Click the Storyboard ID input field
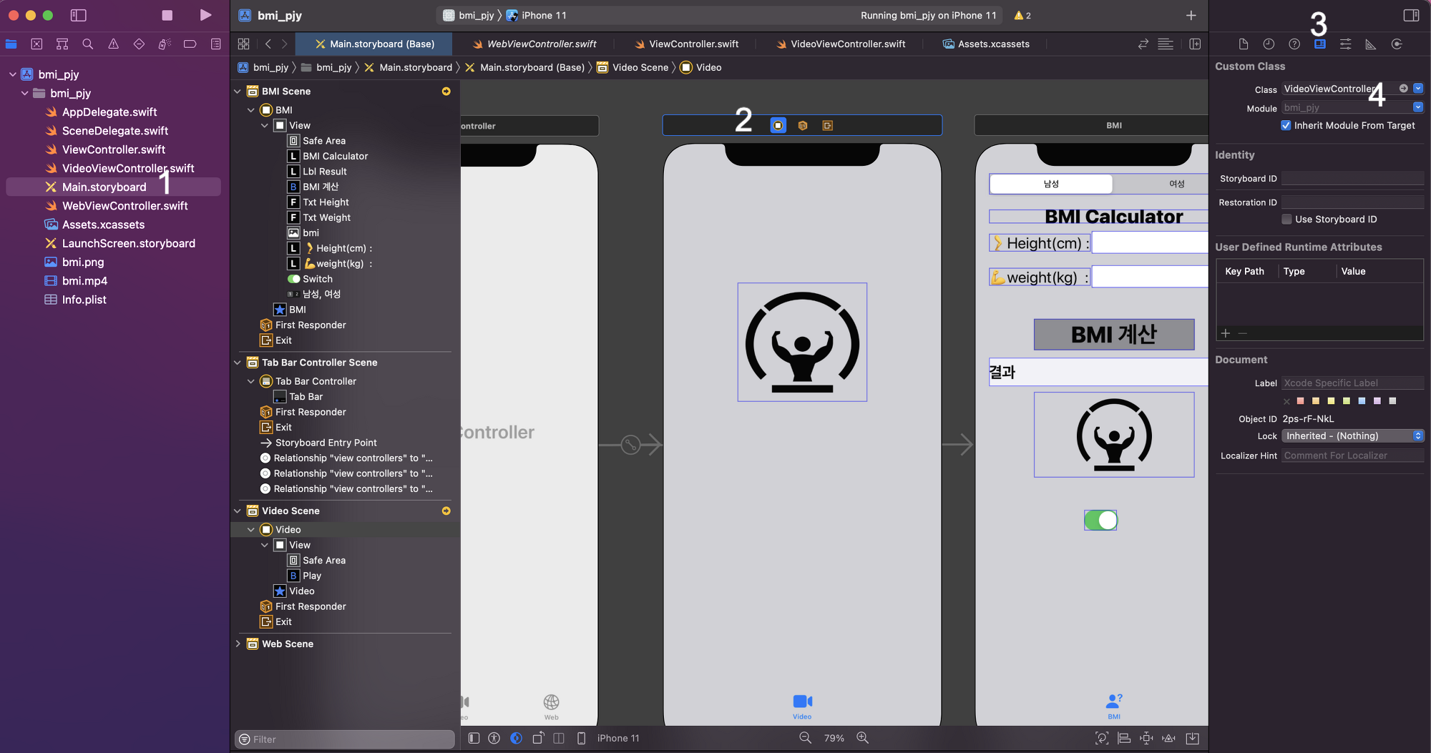The height and width of the screenshot is (753, 1431). [x=1352, y=179]
